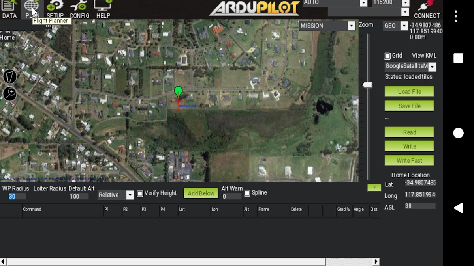Enable the Grid checkbox
Viewport: 474px width, 266px height.
[x=387, y=56]
